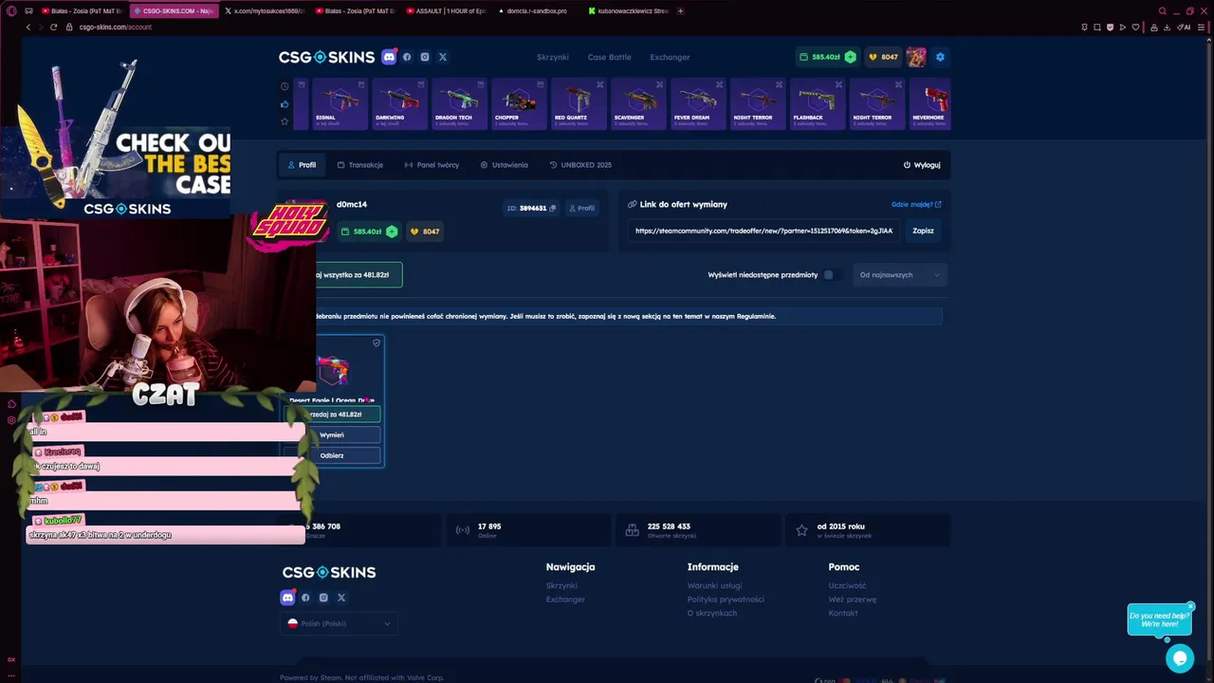Expand the Od najnowszych sort dropdown
Viewport: 1214px width, 683px height.
point(899,275)
